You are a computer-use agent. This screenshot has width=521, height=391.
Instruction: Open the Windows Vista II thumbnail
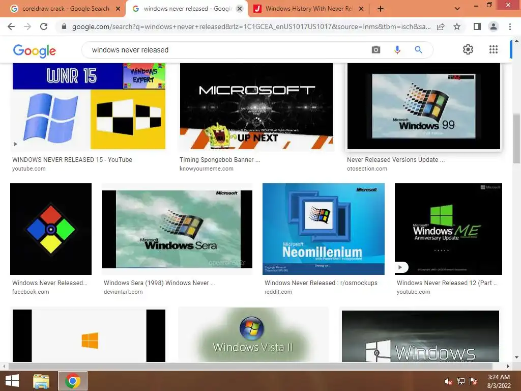coord(254,335)
